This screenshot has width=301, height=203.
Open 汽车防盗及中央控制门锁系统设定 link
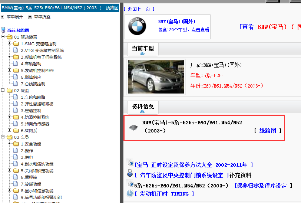182,175
